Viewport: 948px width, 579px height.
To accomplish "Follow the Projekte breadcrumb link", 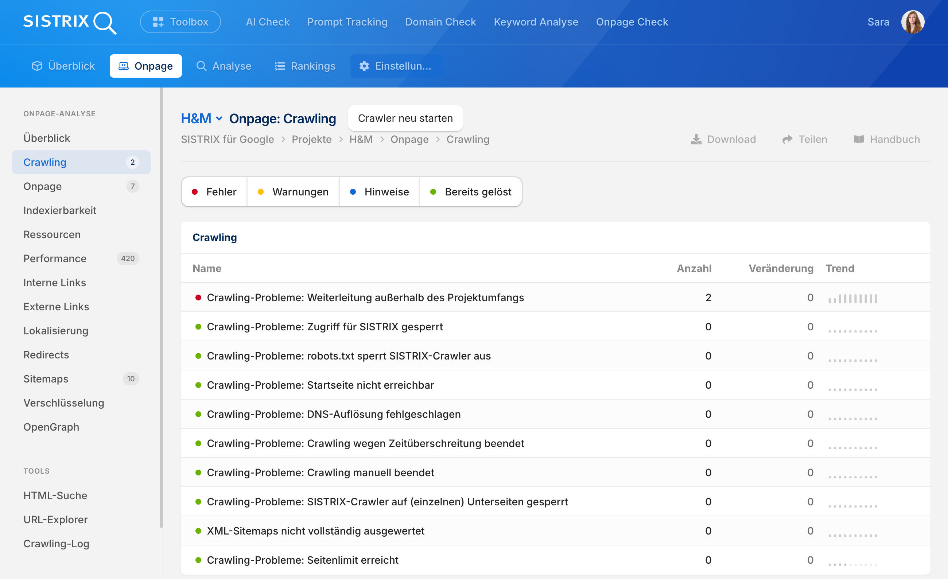I will pyautogui.click(x=311, y=139).
